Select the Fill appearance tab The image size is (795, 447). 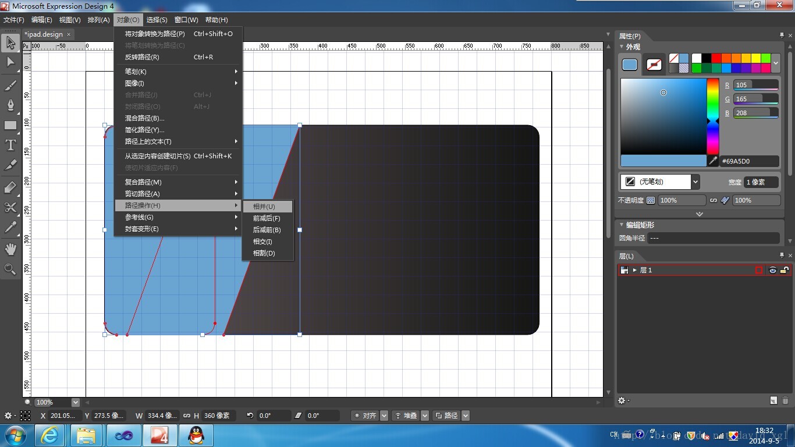point(630,65)
